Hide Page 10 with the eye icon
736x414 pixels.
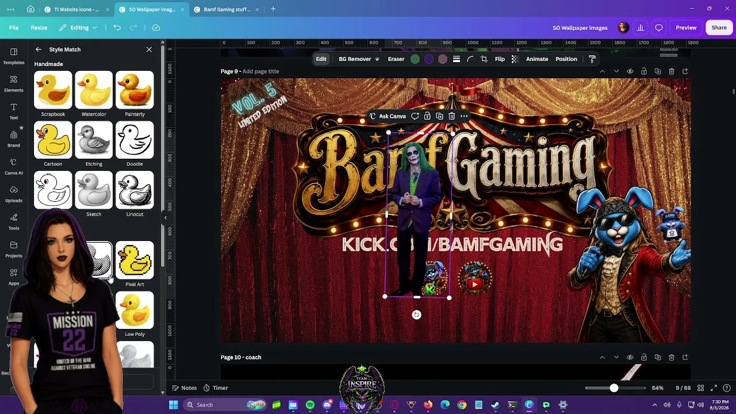click(x=630, y=358)
